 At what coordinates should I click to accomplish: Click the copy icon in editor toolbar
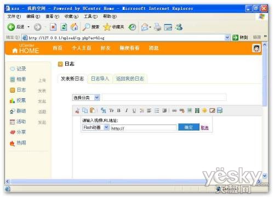pyautogui.click(x=85, y=110)
